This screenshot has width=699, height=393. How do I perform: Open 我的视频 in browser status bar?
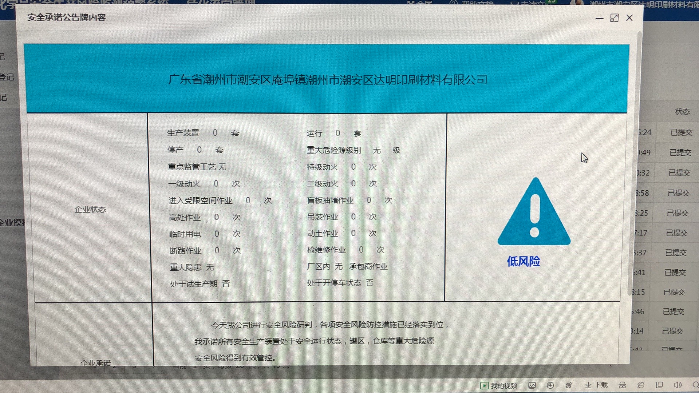point(499,385)
